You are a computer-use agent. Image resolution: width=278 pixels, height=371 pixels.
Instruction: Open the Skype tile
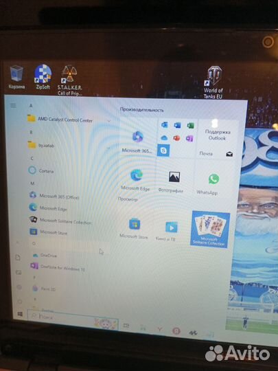coord(163,150)
